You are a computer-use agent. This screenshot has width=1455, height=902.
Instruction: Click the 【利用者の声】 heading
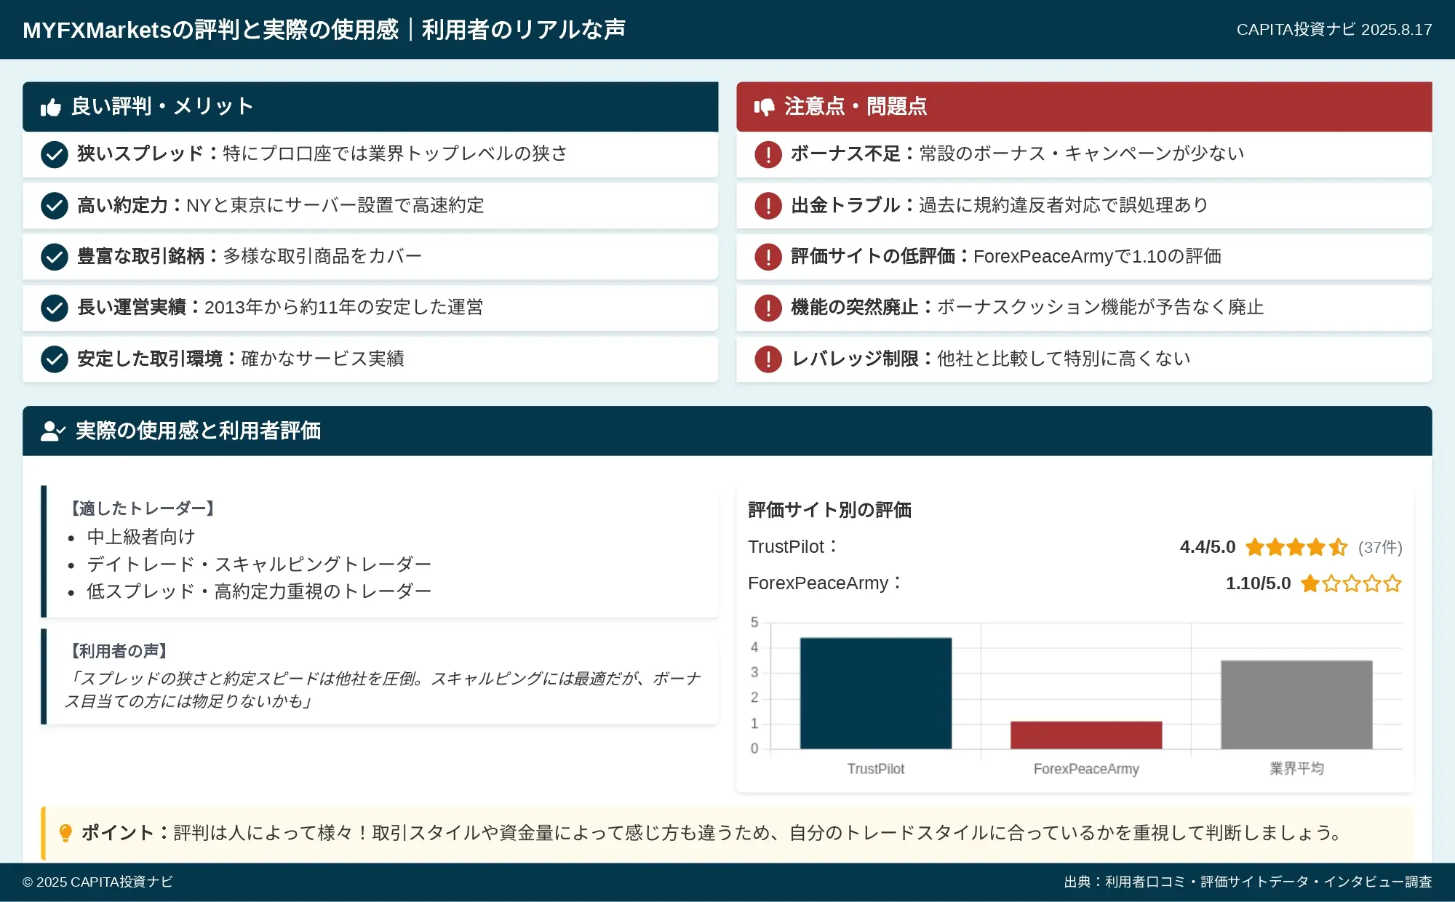tap(119, 651)
